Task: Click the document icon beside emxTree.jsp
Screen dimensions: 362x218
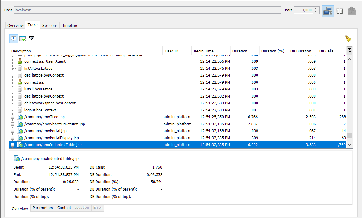Action: tap(19, 117)
